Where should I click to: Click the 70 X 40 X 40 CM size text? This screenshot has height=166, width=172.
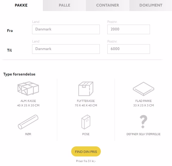point(86,105)
